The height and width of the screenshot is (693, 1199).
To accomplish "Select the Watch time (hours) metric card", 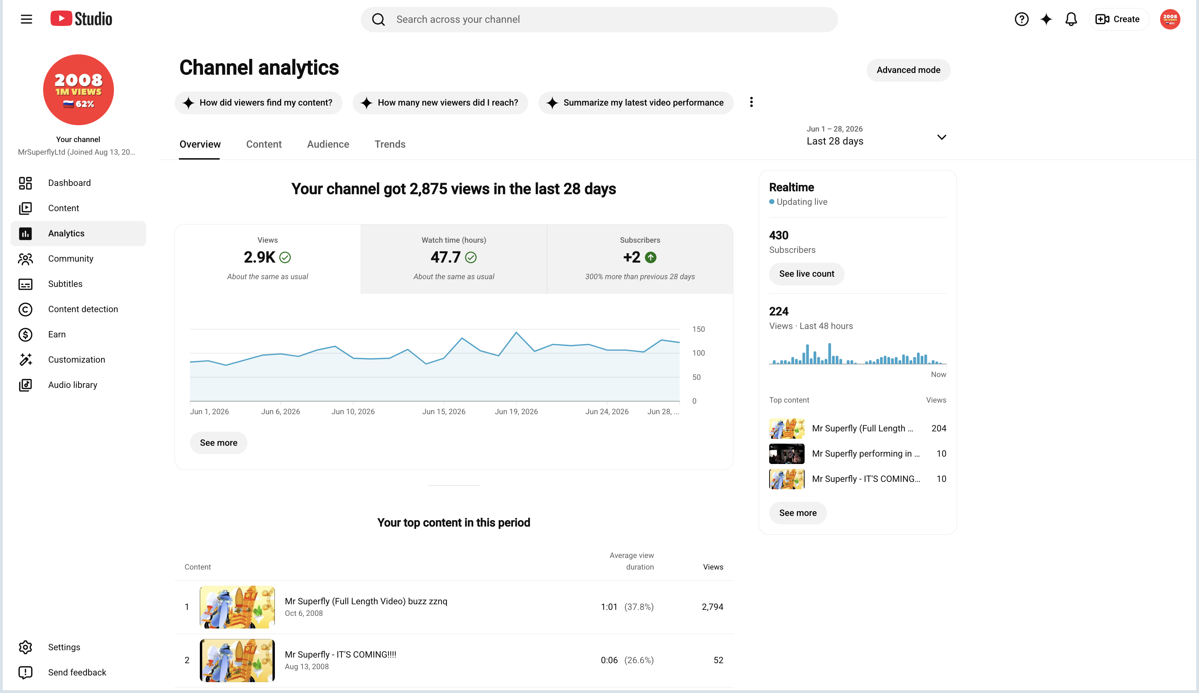I will point(453,259).
